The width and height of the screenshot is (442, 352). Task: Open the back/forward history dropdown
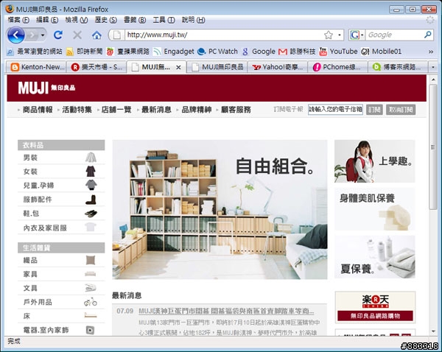click(43, 35)
